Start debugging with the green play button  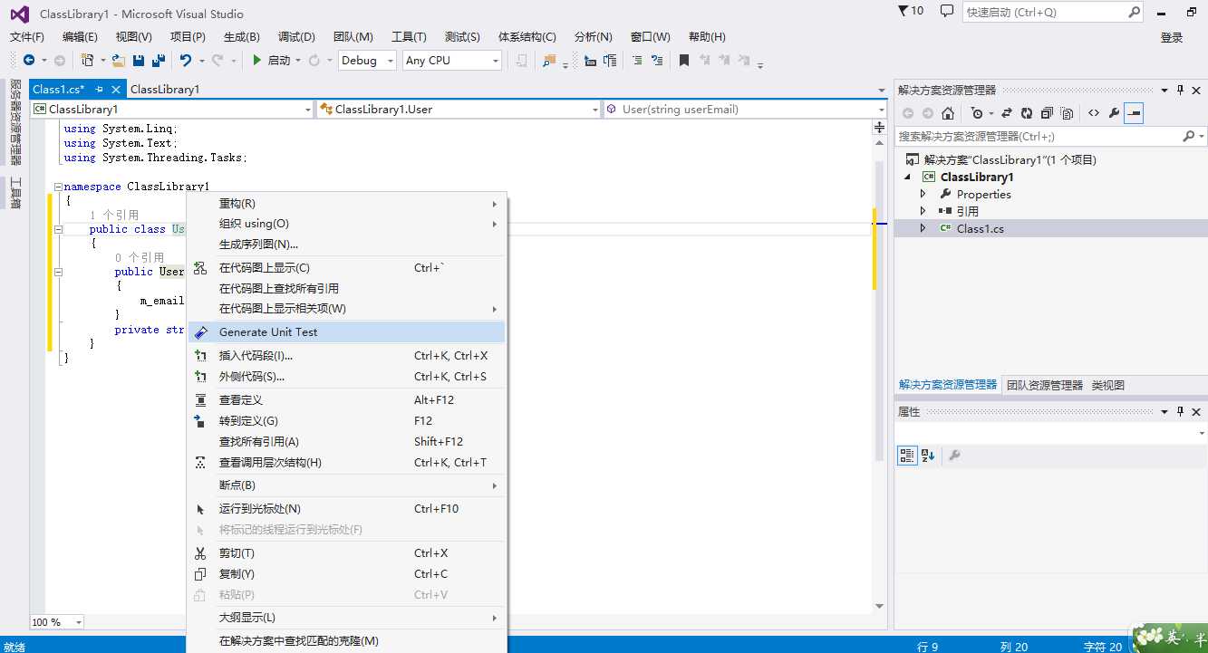257,61
